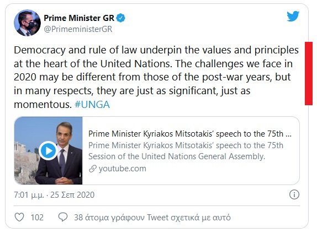This screenshot has height=233, width=317.
Task: Click the reply speech bubble icon
Action: pyautogui.click(x=63, y=217)
